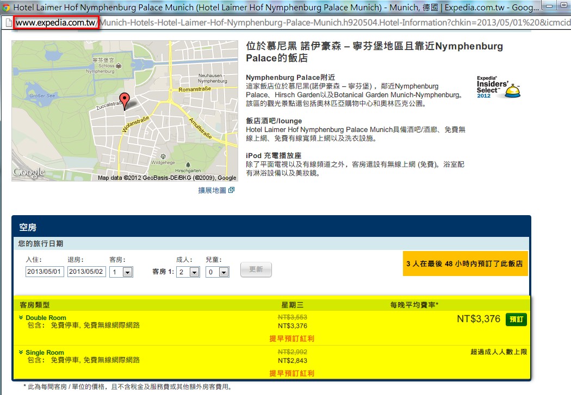This screenshot has width=571, height=395.
Task: Click the 客房類型 column header
Action: [35, 305]
